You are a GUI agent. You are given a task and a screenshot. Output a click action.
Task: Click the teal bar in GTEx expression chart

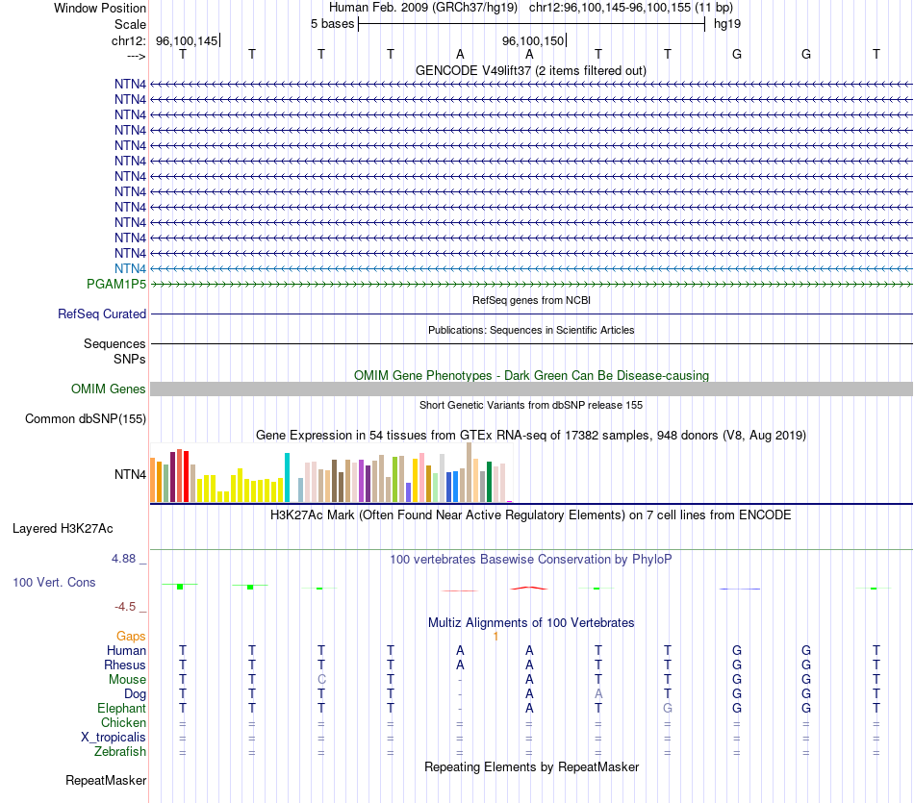coord(287,477)
